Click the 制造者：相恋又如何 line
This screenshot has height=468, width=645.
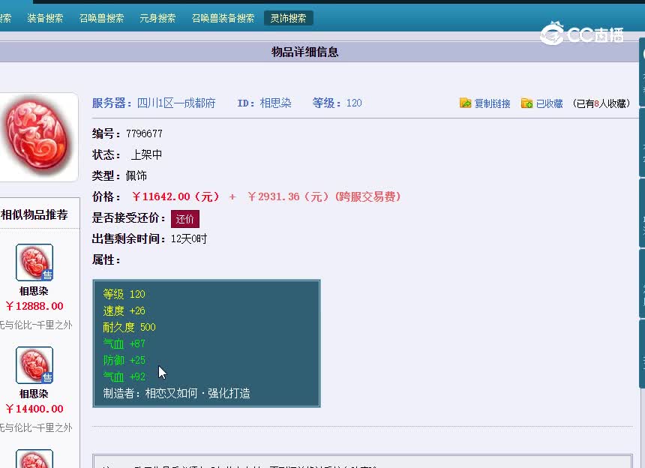(x=176, y=394)
